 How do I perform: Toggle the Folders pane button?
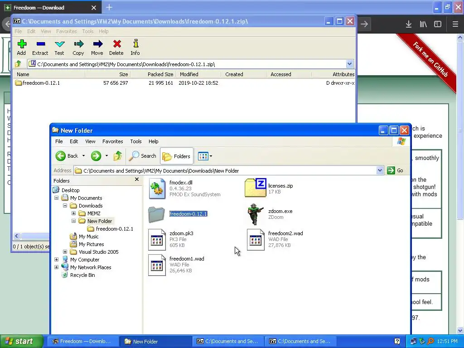pos(177,156)
